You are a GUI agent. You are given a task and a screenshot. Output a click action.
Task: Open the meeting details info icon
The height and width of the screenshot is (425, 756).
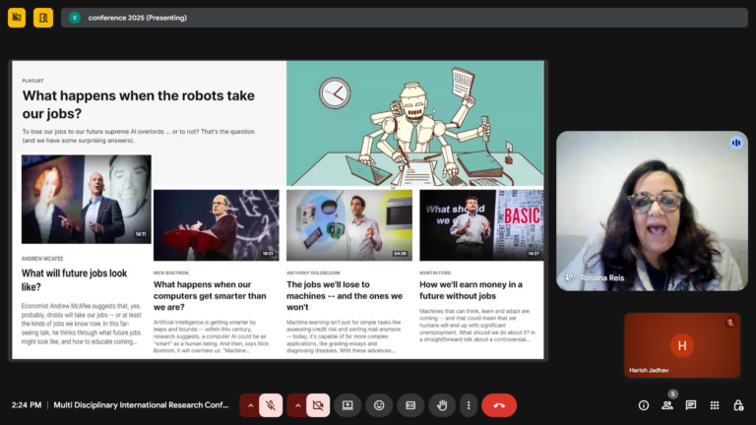click(644, 404)
